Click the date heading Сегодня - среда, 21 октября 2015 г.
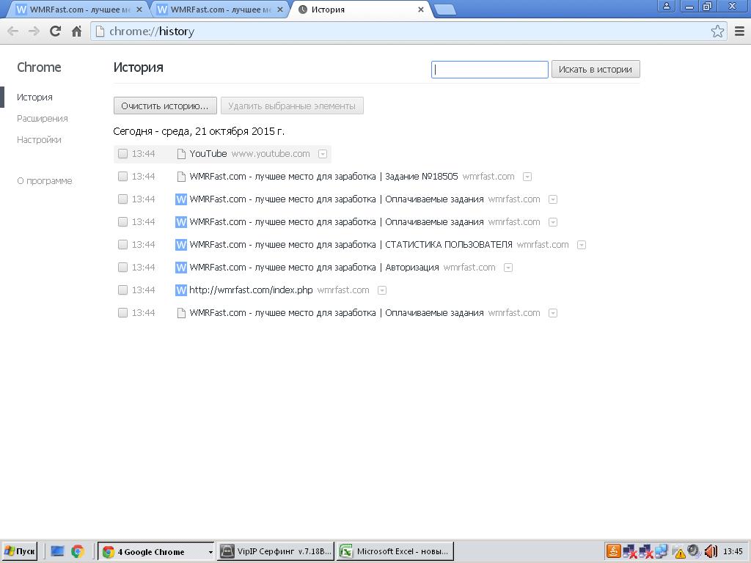Image resolution: width=751 pixels, height=563 pixels. 199,131
